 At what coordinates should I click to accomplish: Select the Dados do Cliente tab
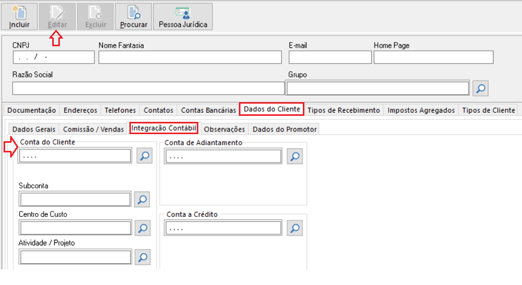pyautogui.click(x=272, y=109)
